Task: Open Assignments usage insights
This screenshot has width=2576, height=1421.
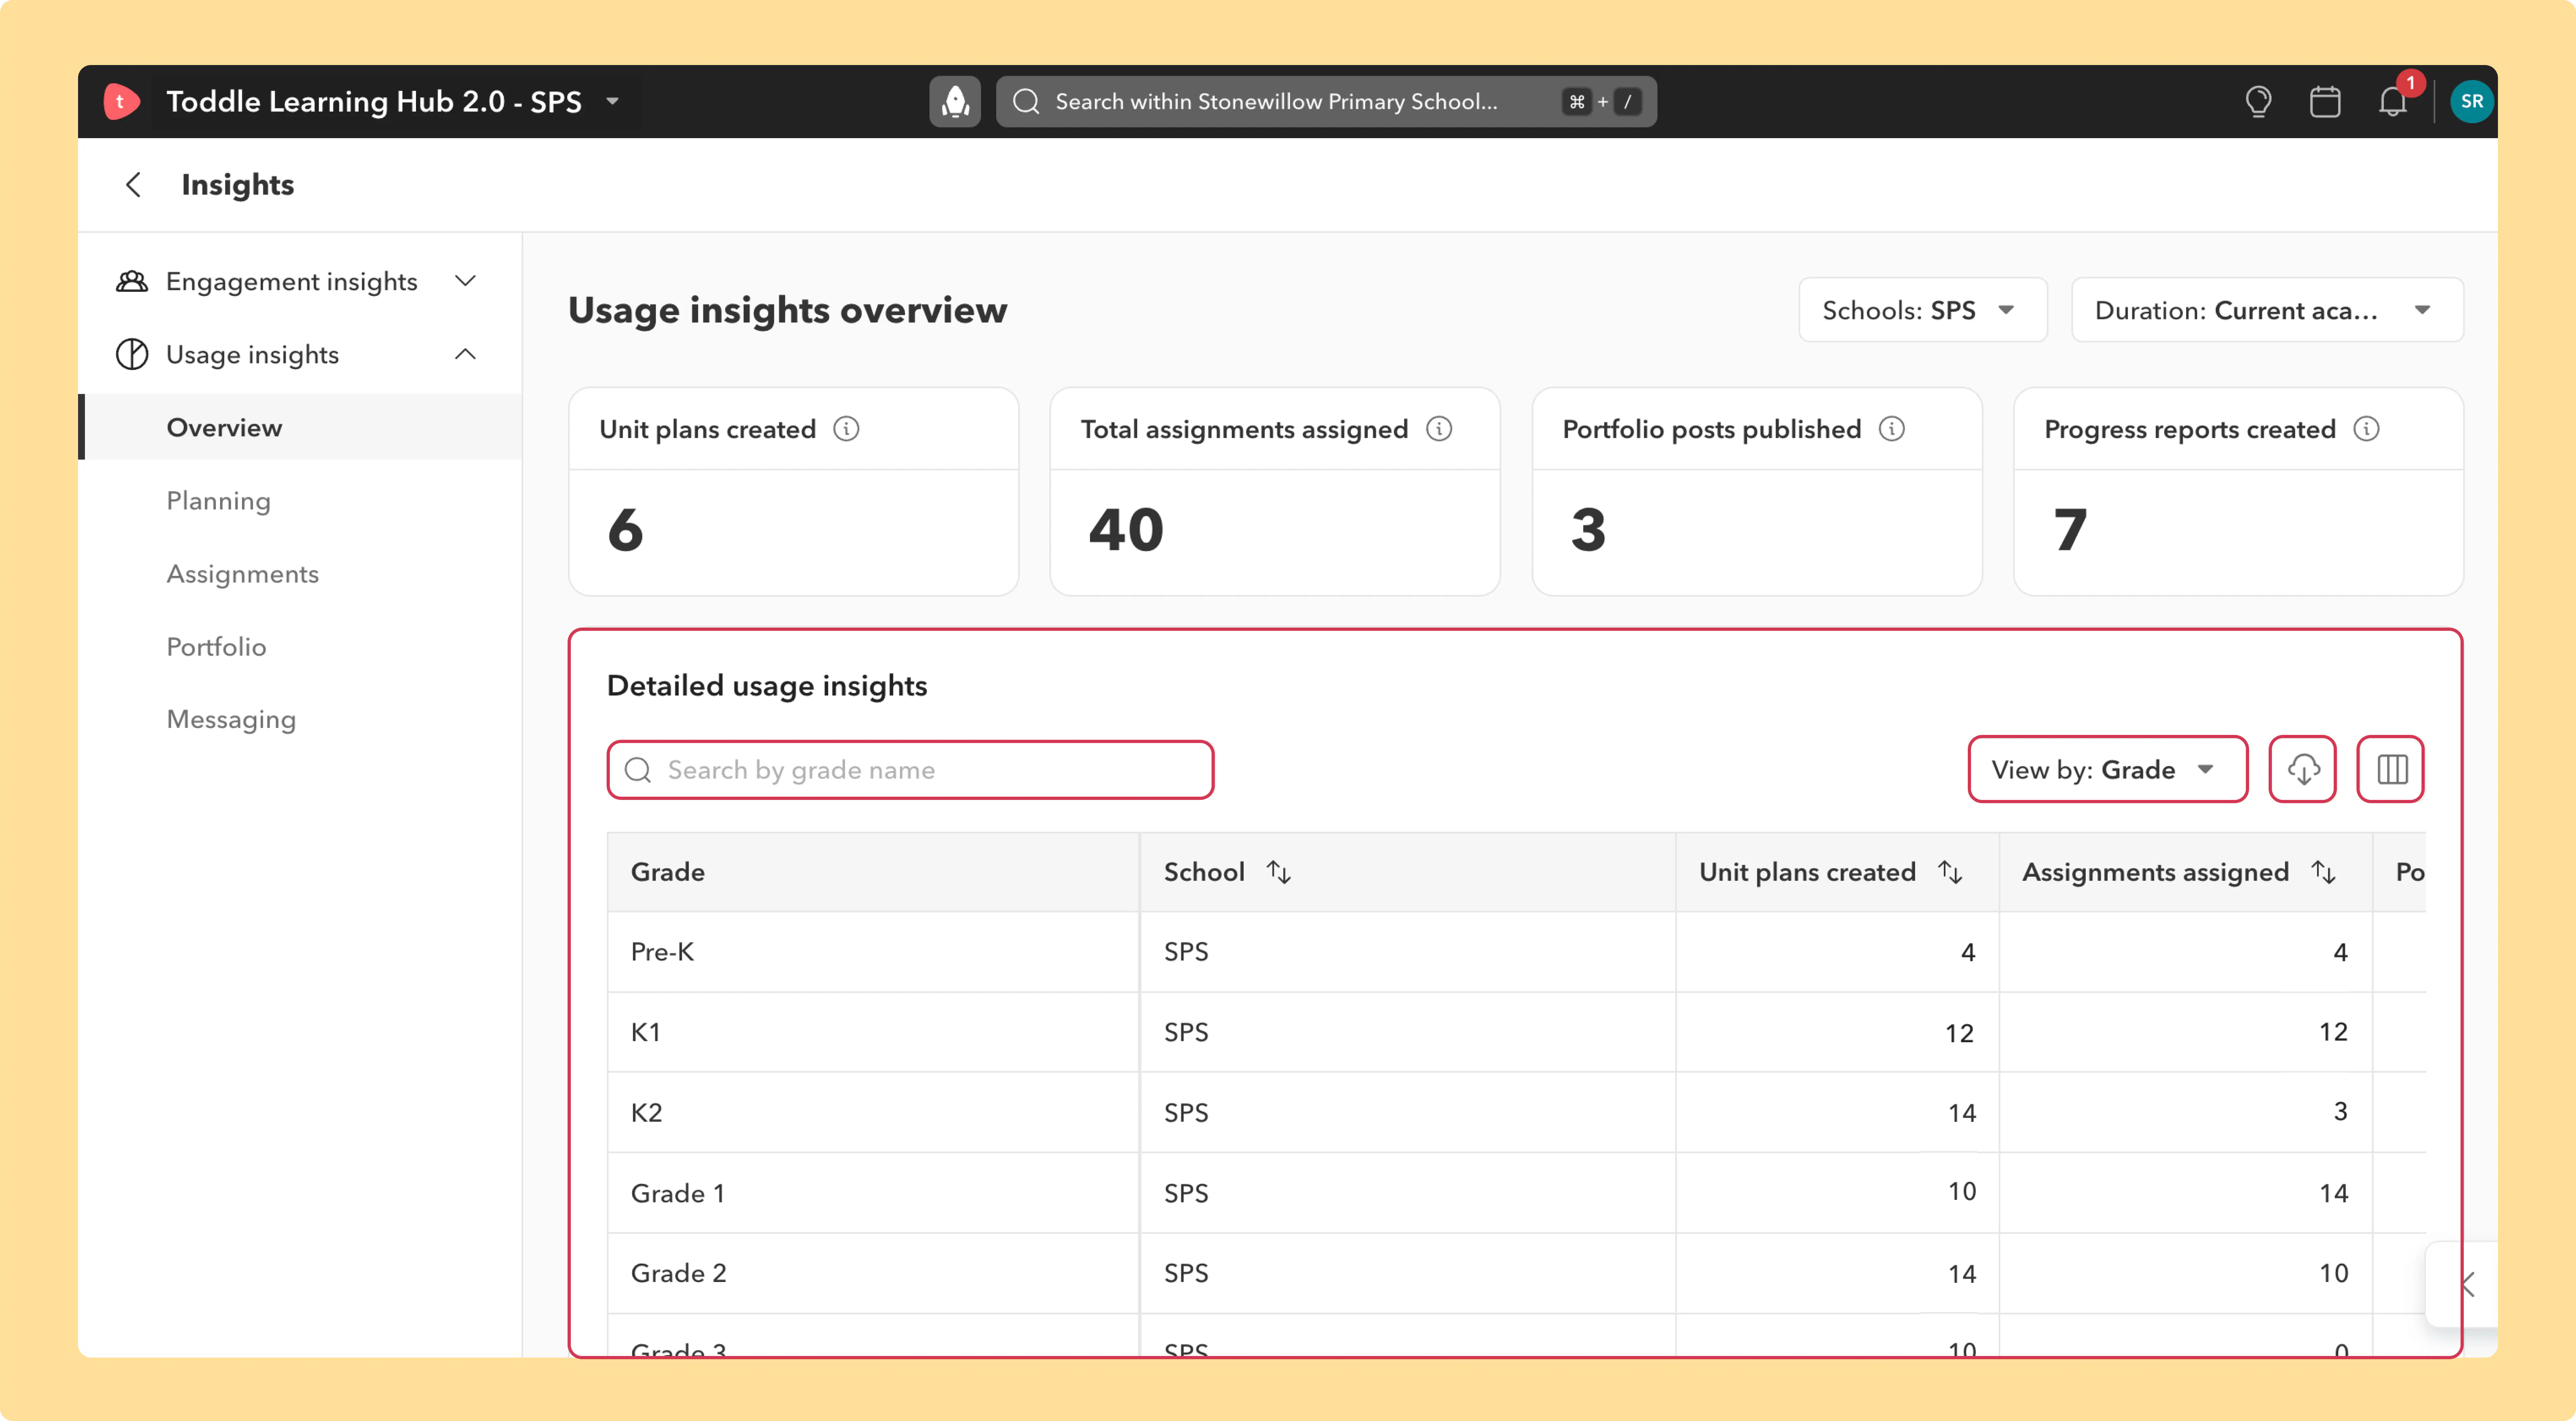Action: click(x=243, y=573)
